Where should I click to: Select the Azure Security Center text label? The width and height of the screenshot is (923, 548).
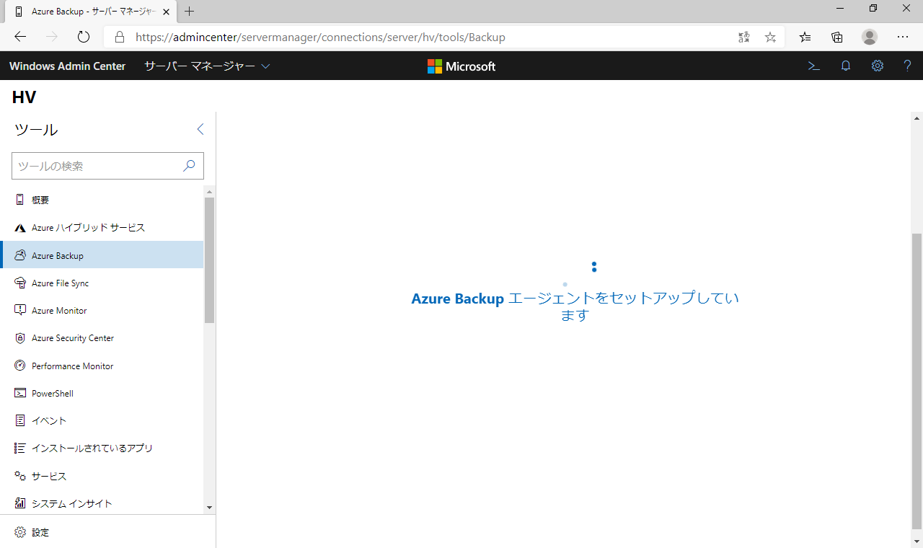73,337
